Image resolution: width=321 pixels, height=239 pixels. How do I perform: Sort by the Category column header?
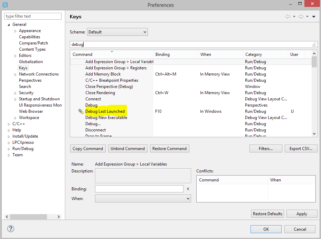(x=265, y=54)
